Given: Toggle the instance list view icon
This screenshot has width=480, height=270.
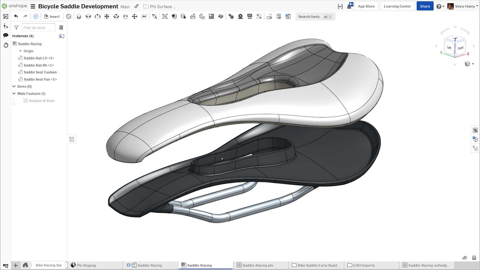Looking at the screenshot, I should [61, 27].
